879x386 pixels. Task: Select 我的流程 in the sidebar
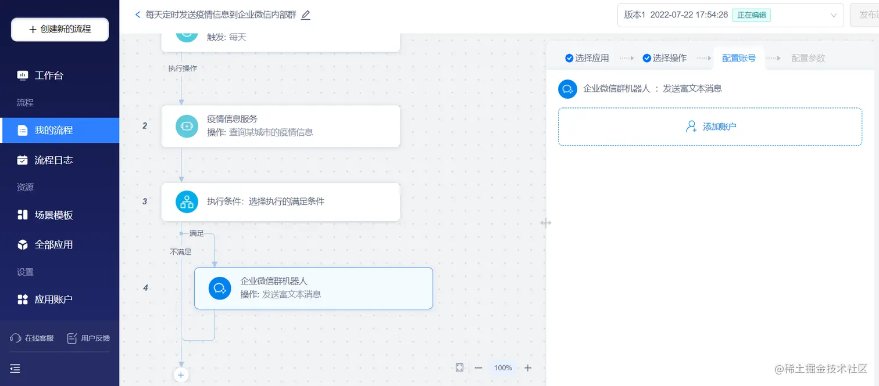pos(59,130)
